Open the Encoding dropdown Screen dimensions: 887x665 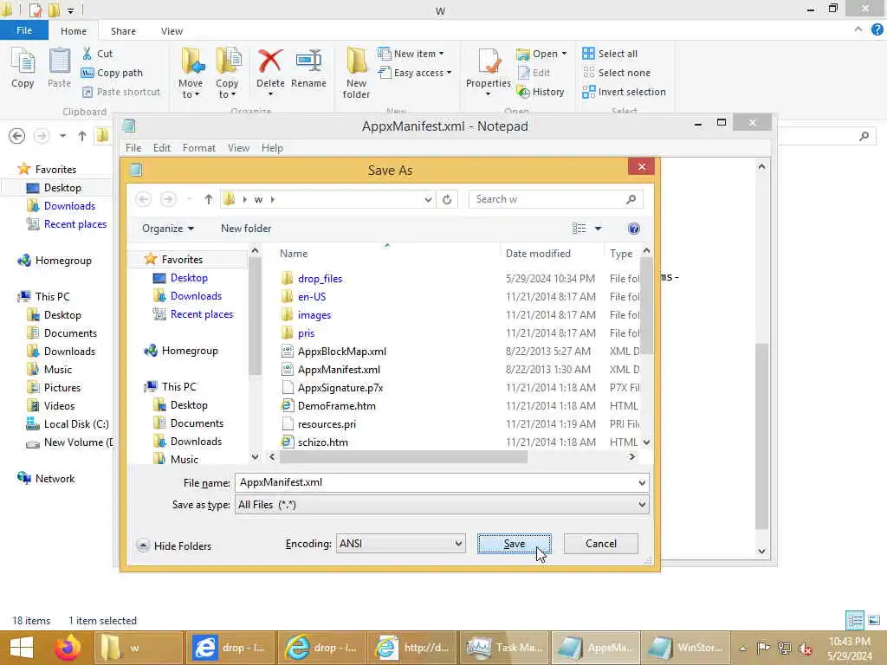(x=401, y=544)
